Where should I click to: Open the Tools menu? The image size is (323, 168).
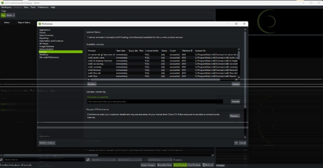point(33,7)
